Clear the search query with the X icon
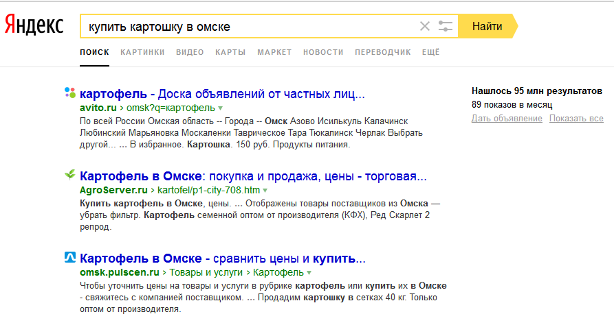This screenshot has width=614, height=325. (x=424, y=26)
